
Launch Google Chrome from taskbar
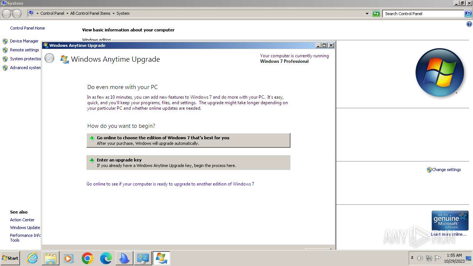click(87, 258)
